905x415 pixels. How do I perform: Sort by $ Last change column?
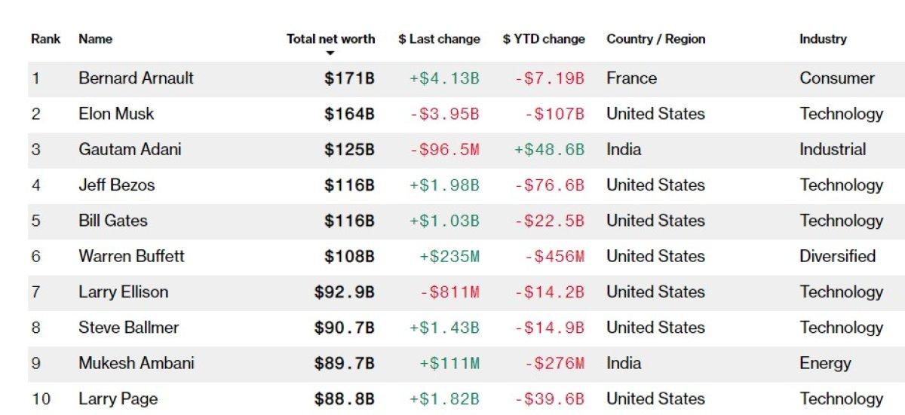click(439, 39)
